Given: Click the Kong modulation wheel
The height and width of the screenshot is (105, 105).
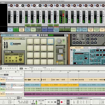Looking at the screenshot, I should coord(7,45).
